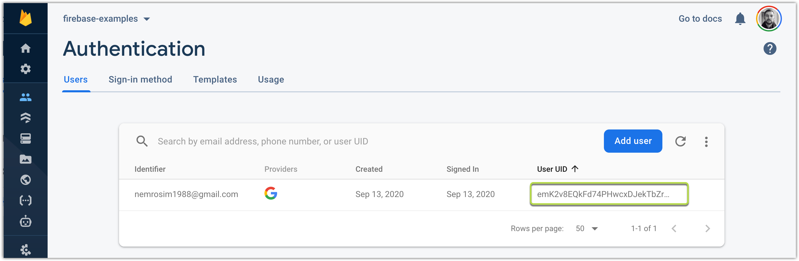Go to Project Overview home icon
This screenshot has width=799, height=261.
pos(25,48)
